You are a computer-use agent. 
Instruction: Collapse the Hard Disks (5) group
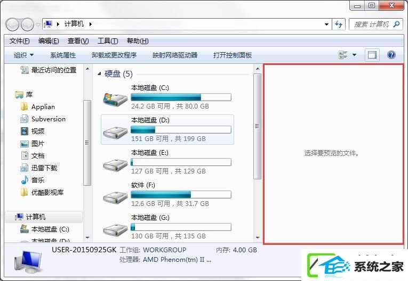tap(99, 74)
